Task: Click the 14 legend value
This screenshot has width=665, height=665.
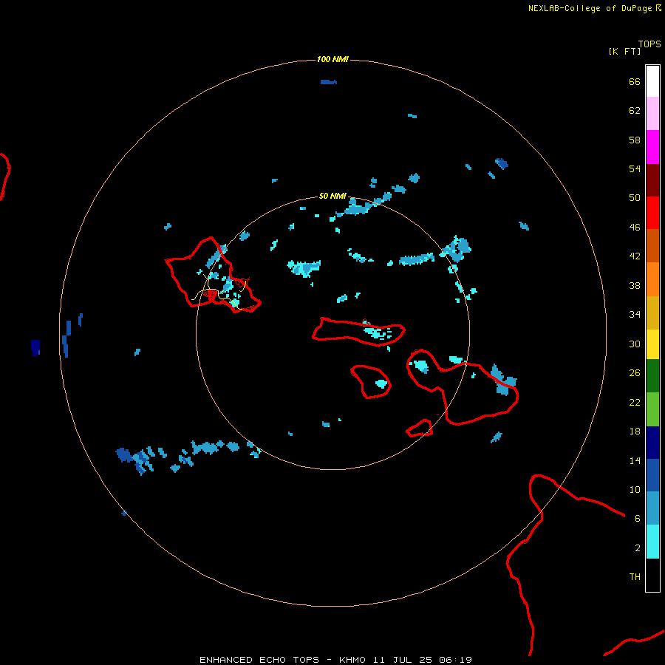Action: [x=635, y=460]
